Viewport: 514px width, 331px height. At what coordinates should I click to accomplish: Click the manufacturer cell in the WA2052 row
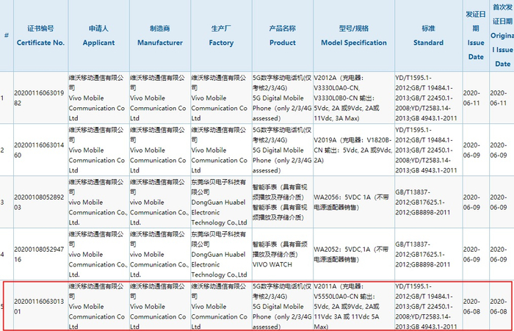pyautogui.click(x=160, y=255)
